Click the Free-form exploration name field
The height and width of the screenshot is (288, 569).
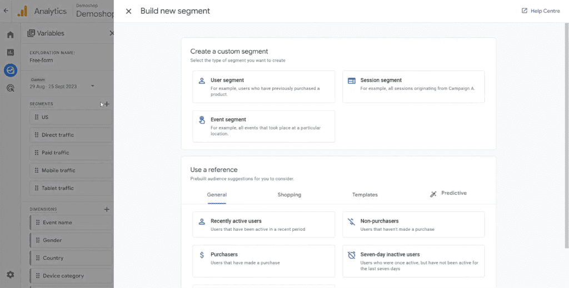pyautogui.click(x=41, y=60)
